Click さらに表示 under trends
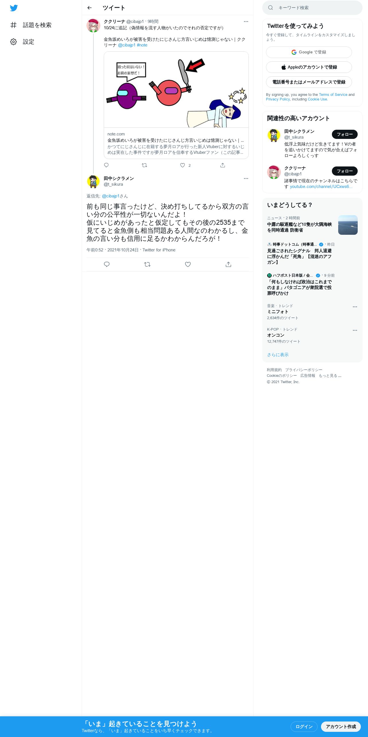This screenshot has height=737, width=368. tap(278, 355)
